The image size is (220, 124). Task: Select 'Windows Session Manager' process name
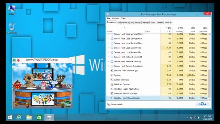click(125, 93)
